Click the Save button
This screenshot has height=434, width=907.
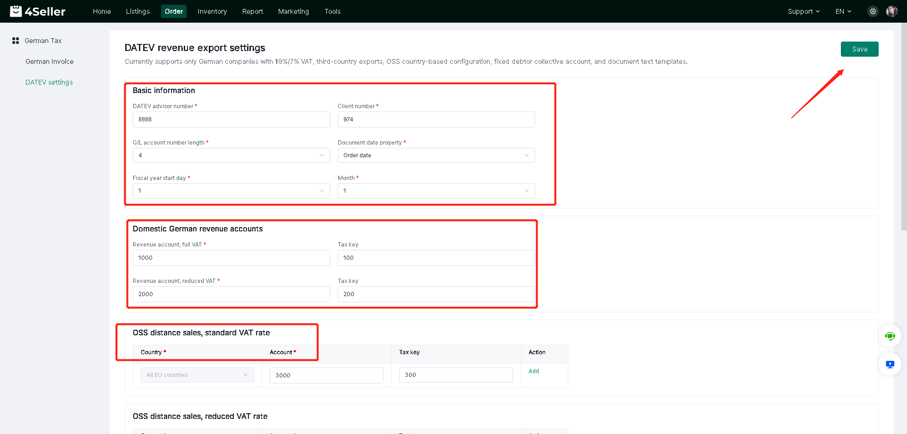pos(860,49)
